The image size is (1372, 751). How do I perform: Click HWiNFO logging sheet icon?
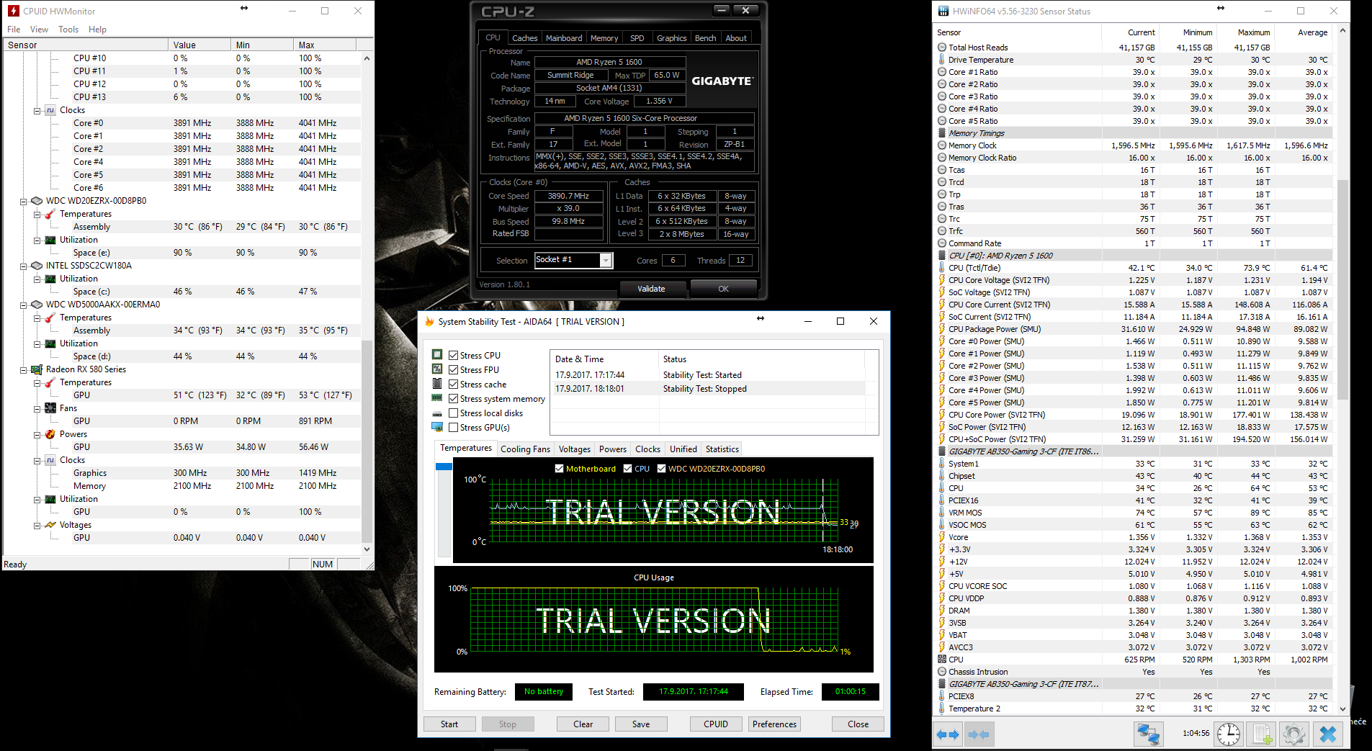(x=1262, y=734)
